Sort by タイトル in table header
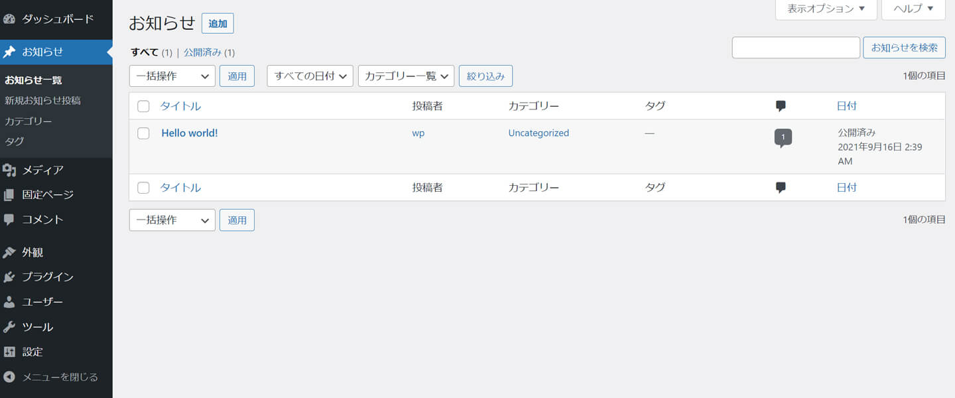Screen dimensions: 955x398 (x=180, y=106)
